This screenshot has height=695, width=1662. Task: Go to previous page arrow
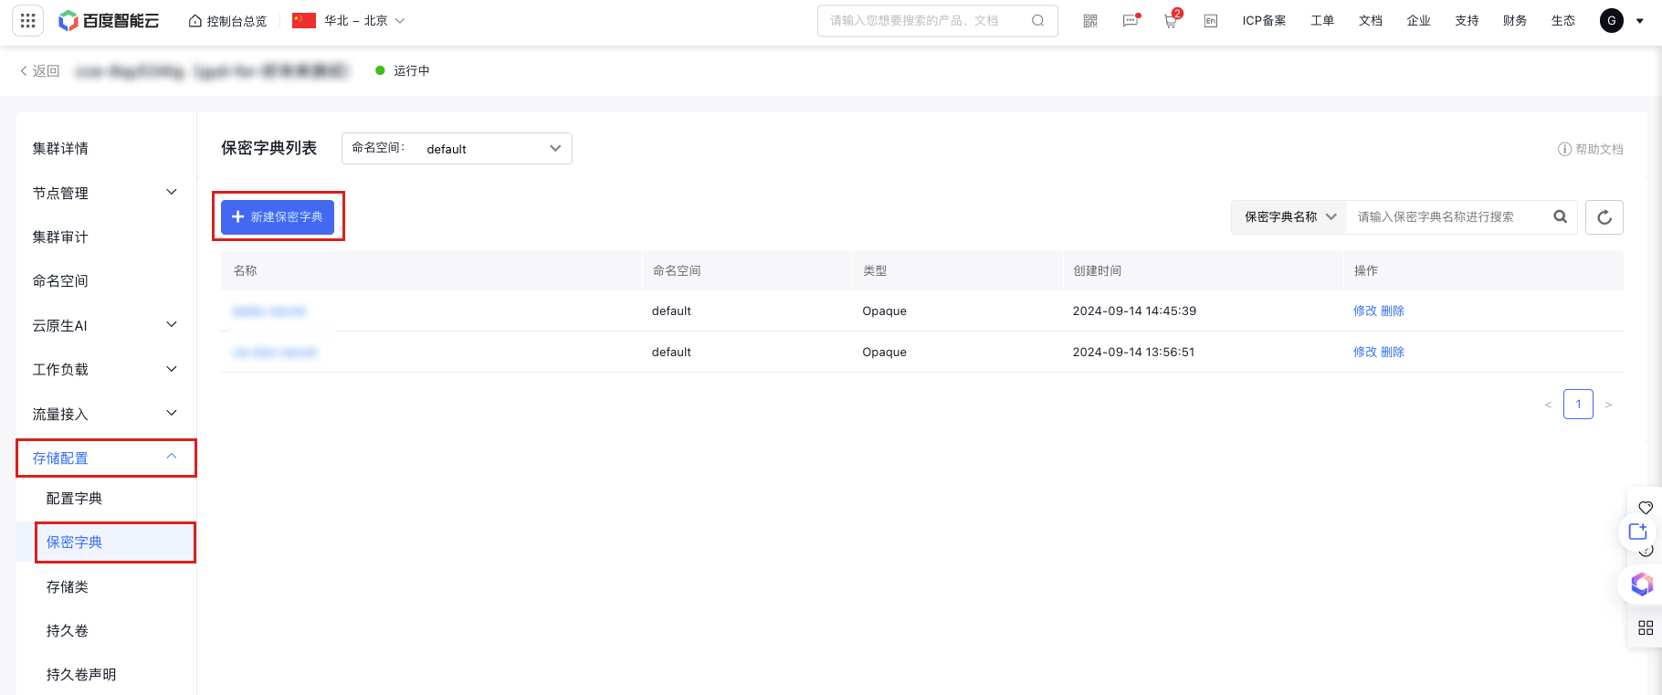coord(1548,405)
